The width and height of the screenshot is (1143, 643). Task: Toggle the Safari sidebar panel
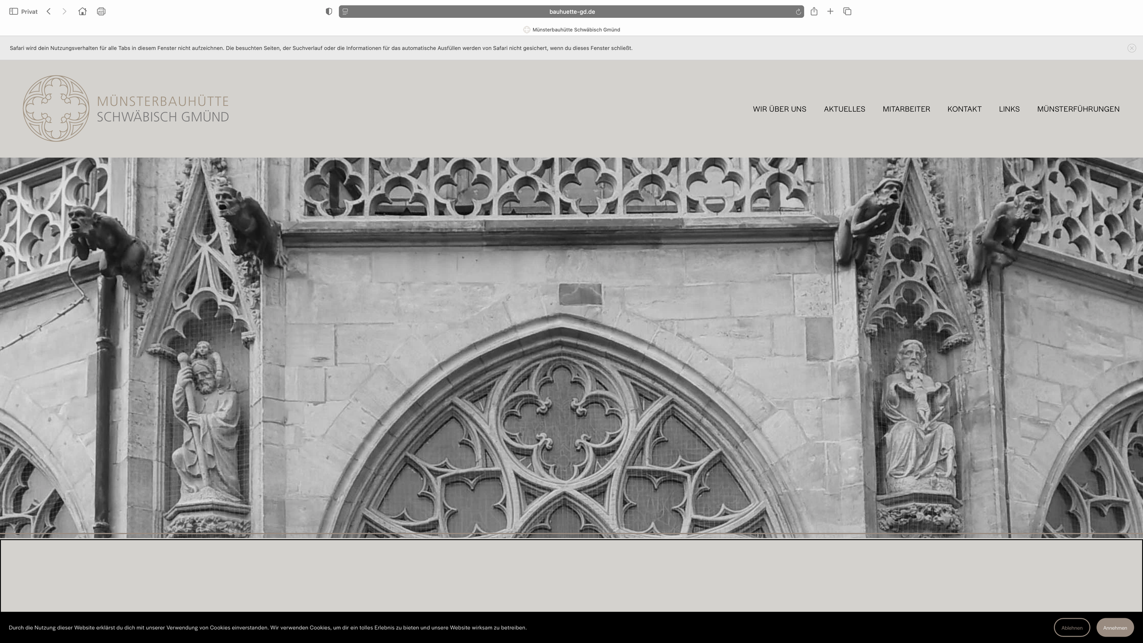[x=13, y=11]
